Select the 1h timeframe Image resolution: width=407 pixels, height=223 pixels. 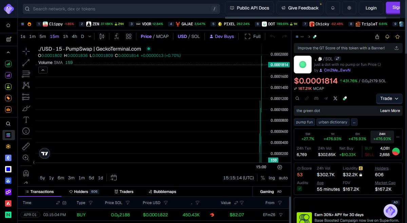tap(65, 36)
